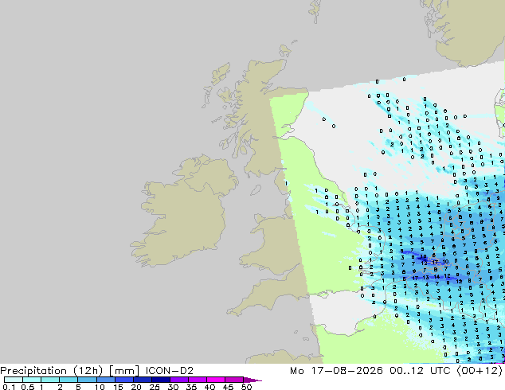Click the Faroe Islands at top

[x=315, y=10]
